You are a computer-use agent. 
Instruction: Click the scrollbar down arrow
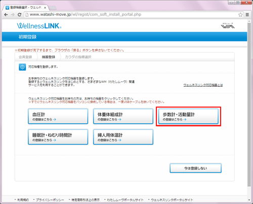[x=249, y=200]
